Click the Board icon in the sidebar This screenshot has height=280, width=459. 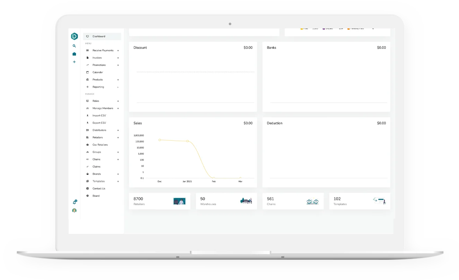pos(87,196)
